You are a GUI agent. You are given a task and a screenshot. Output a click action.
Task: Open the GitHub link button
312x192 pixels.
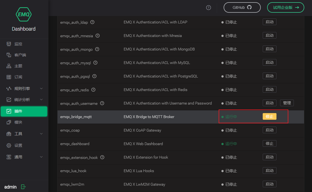point(242,7)
